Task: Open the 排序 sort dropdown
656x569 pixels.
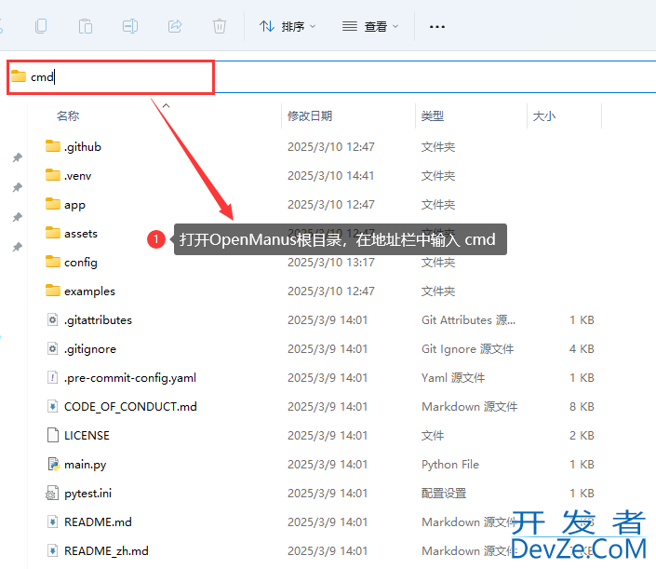Action: point(288,26)
